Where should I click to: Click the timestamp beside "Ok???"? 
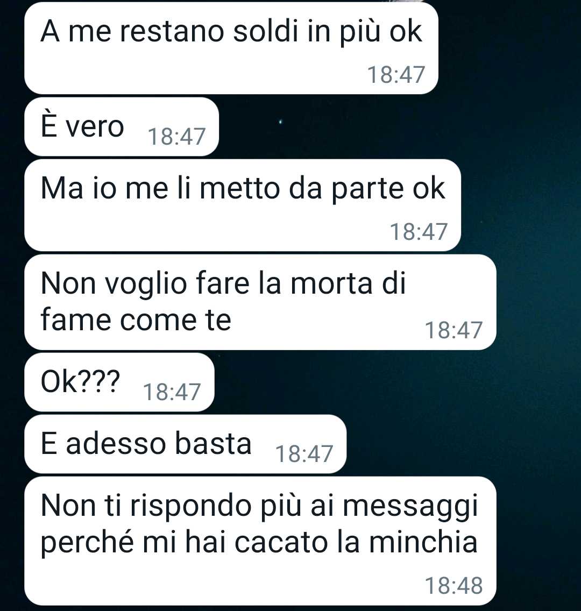pyautogui.click(x=172, y=392)
